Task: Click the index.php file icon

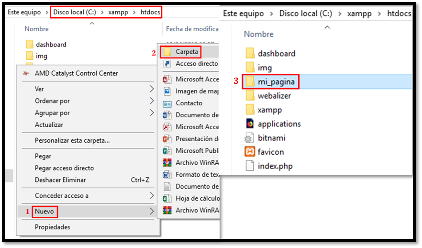Action: 250,166
